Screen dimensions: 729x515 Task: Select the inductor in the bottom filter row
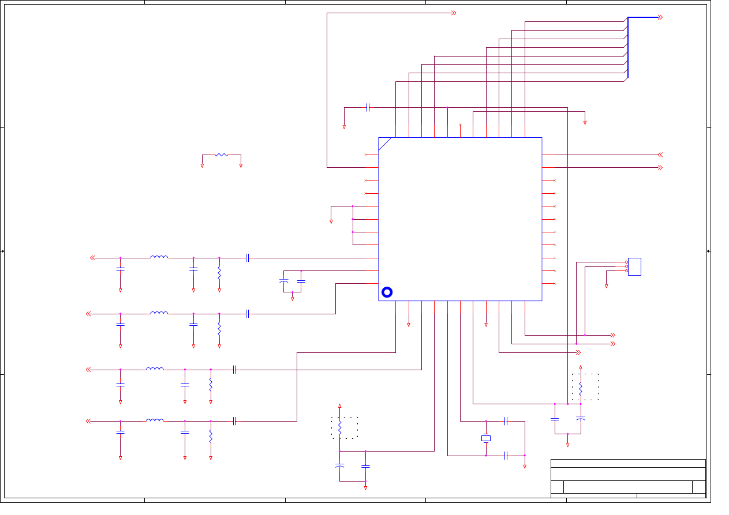point(155,420)
